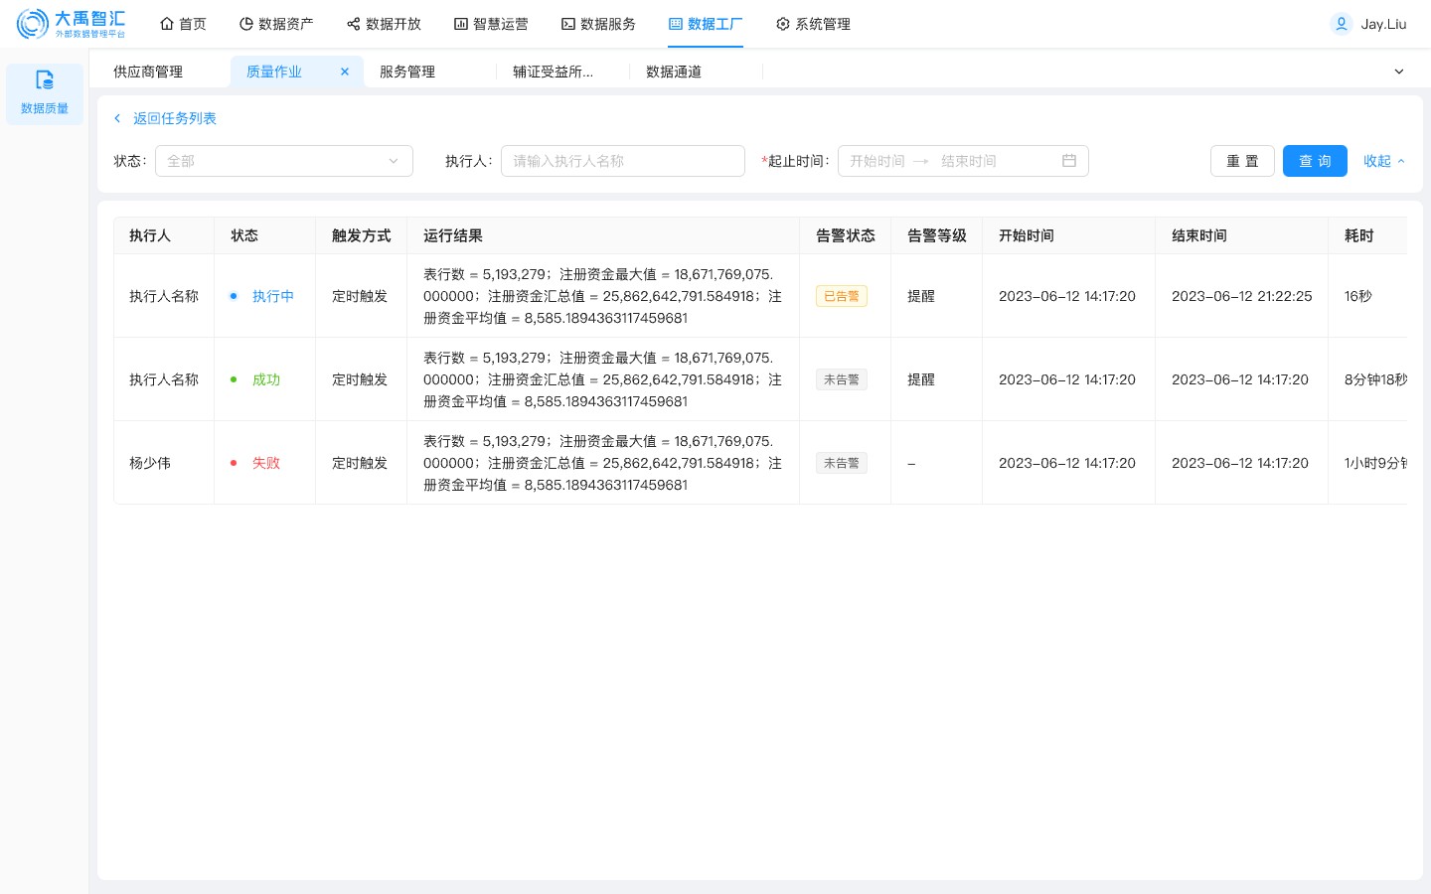
Task: Click the 结束时间 date field
Action: click(969, 161)
